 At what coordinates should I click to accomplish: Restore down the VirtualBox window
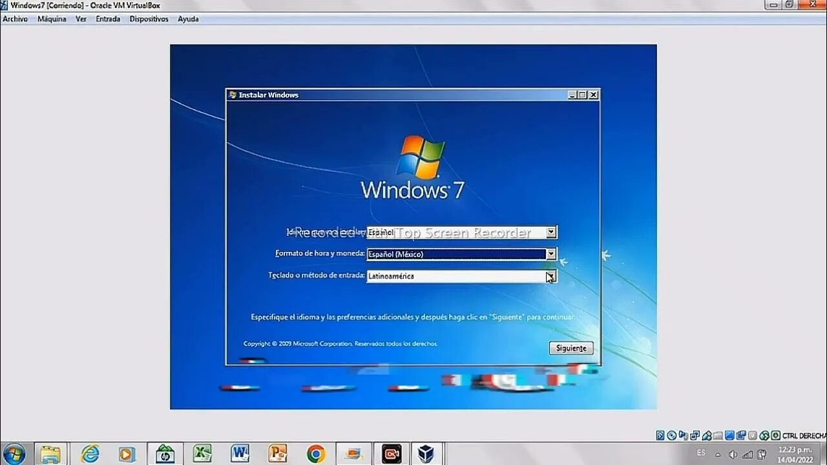tap(789, 4)
